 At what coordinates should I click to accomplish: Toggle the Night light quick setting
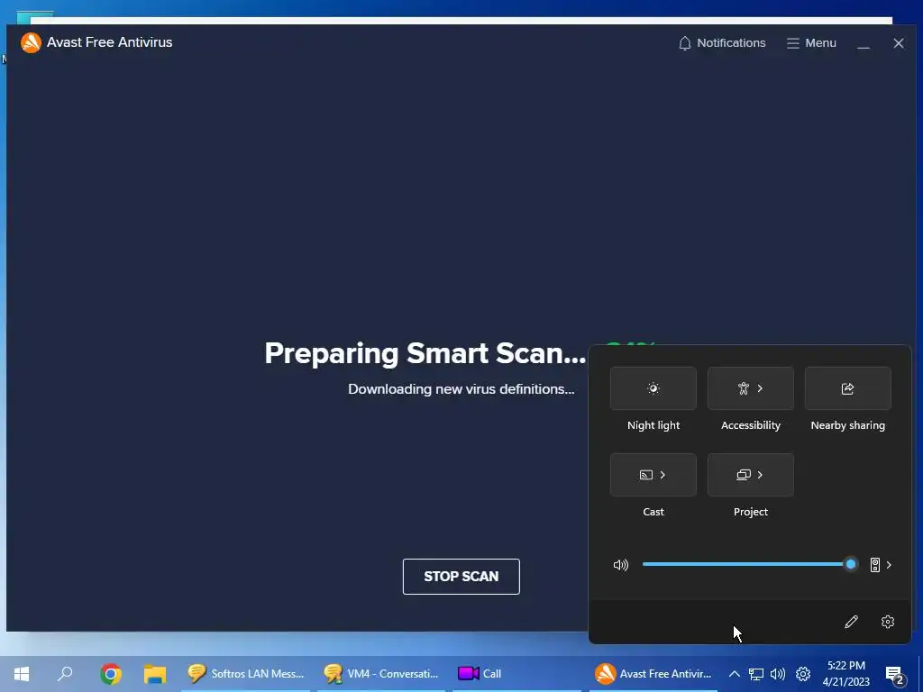coord(653,388)
